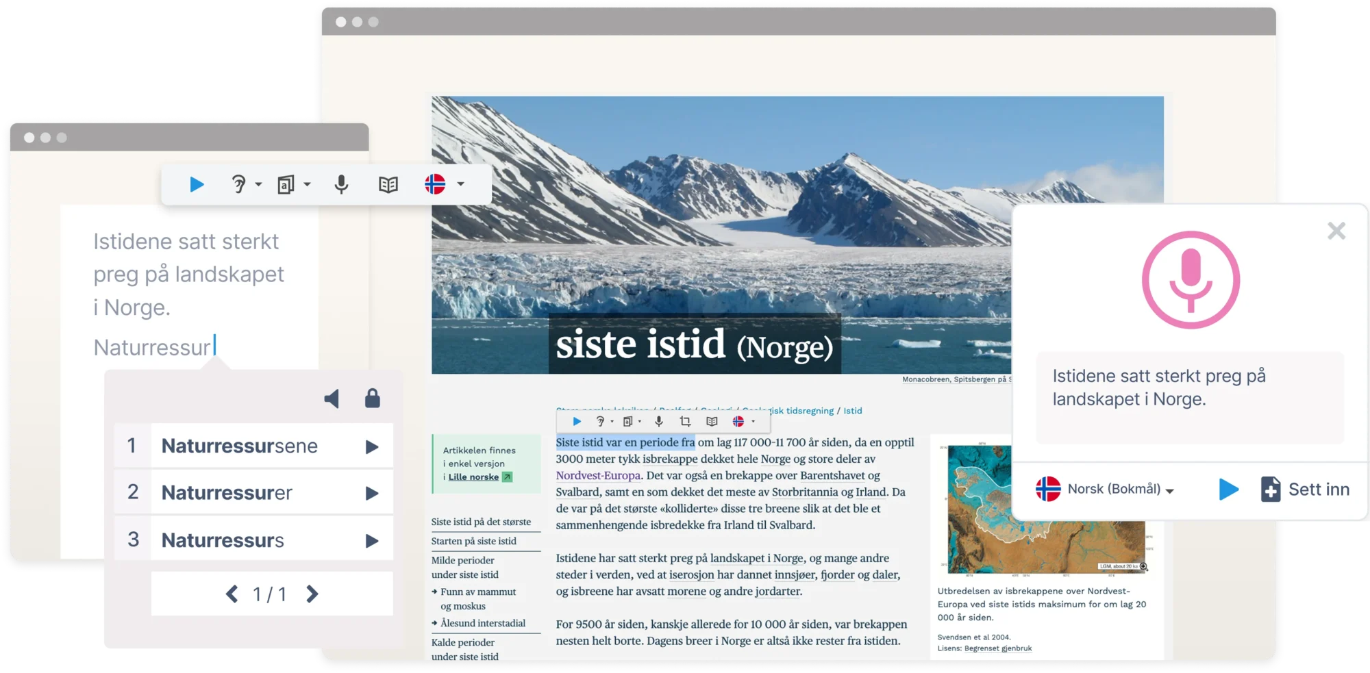Click the ear listening icon in large toolbar

pyautogui.click(x=238, y=184)
